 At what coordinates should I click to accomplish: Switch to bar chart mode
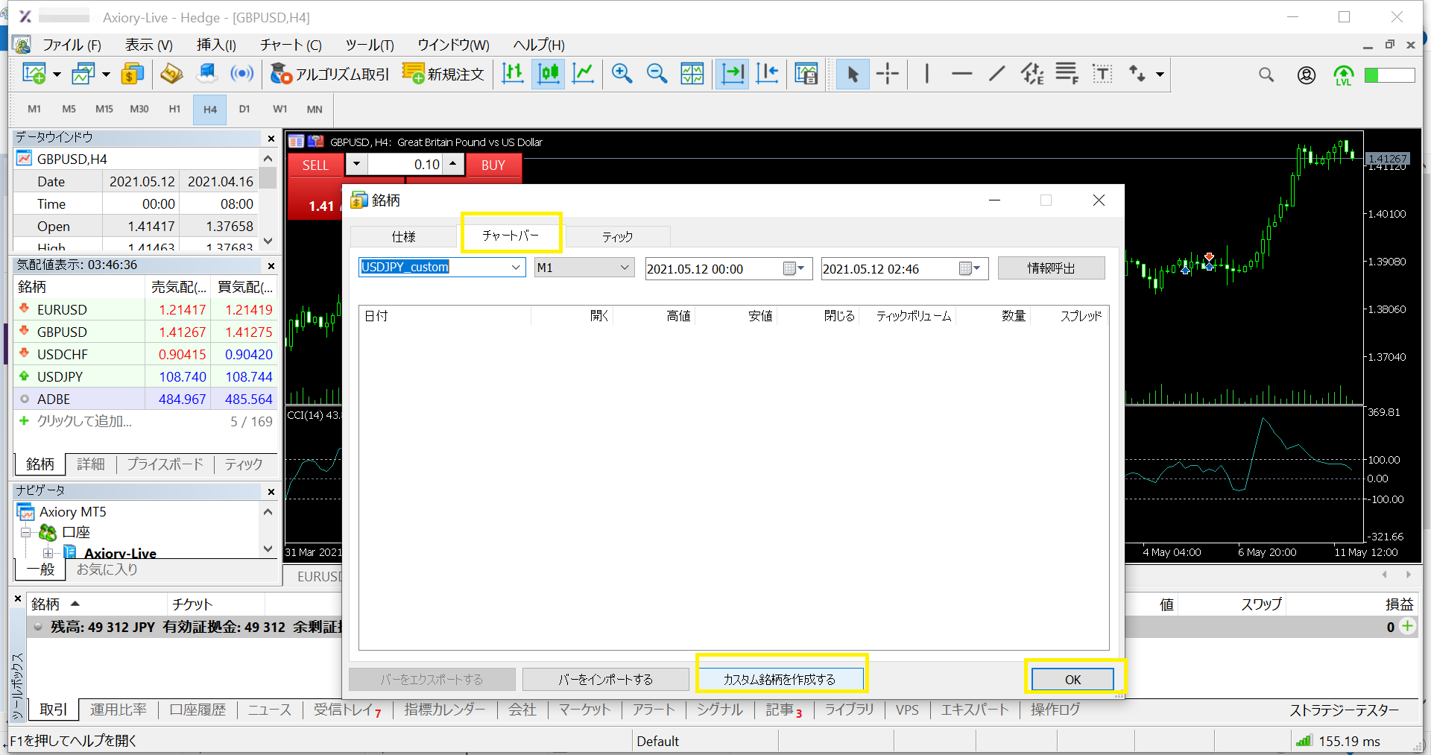tap(513, 74)
